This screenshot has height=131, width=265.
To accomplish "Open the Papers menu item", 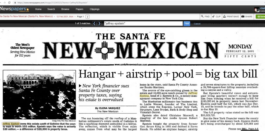I will coord(79,9).
